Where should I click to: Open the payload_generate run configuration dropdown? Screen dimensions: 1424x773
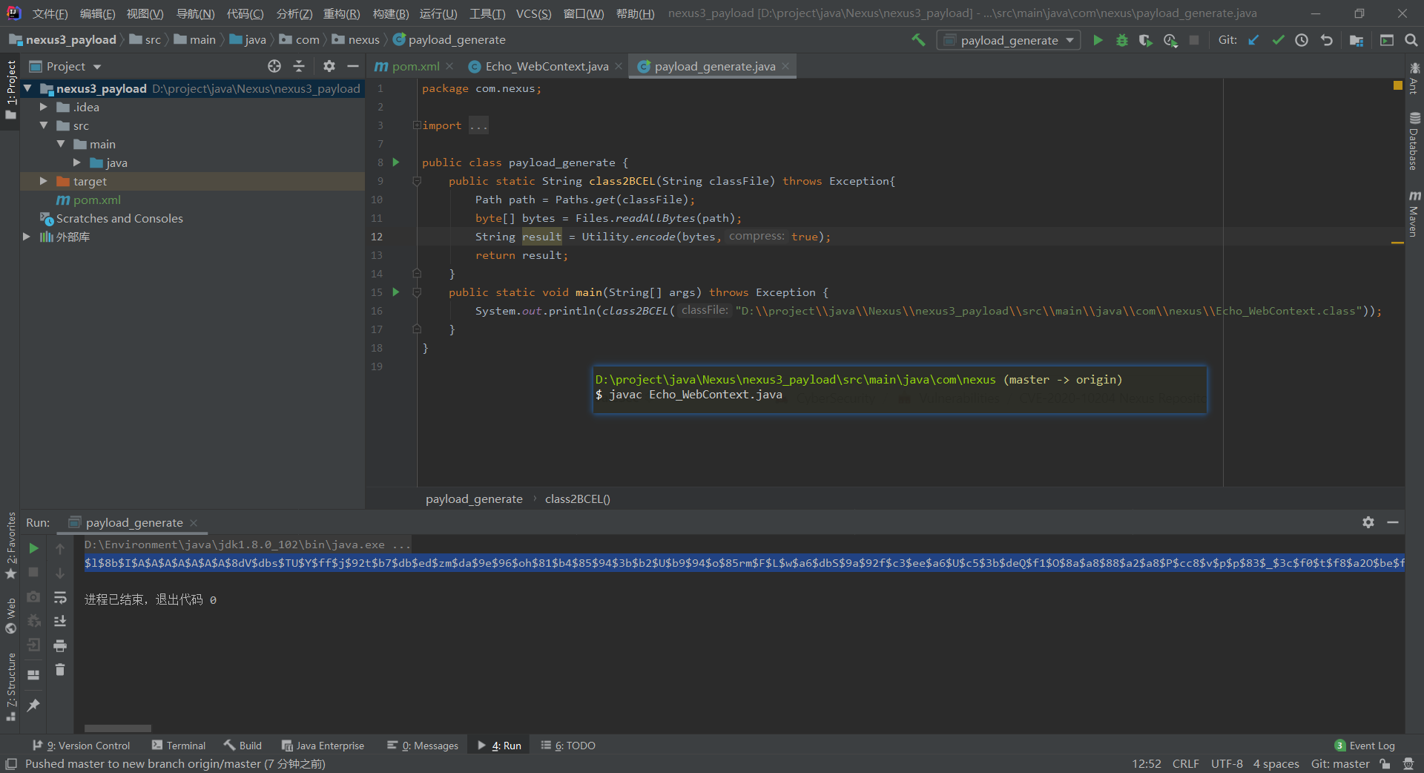(x=1008, y=40)
